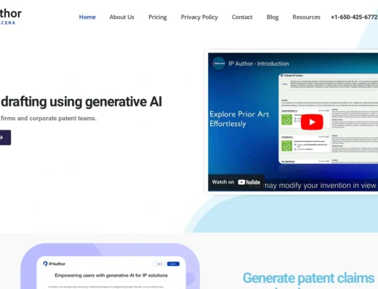Screen dimensions: 378x289
Task: Go to the About Us page
Action: [x=121, y=17]
